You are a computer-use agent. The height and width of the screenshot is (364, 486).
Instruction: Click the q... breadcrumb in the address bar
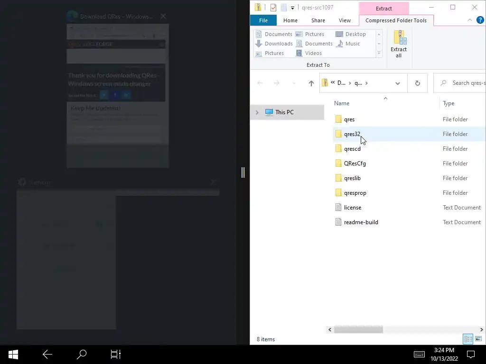coord(358,83)
